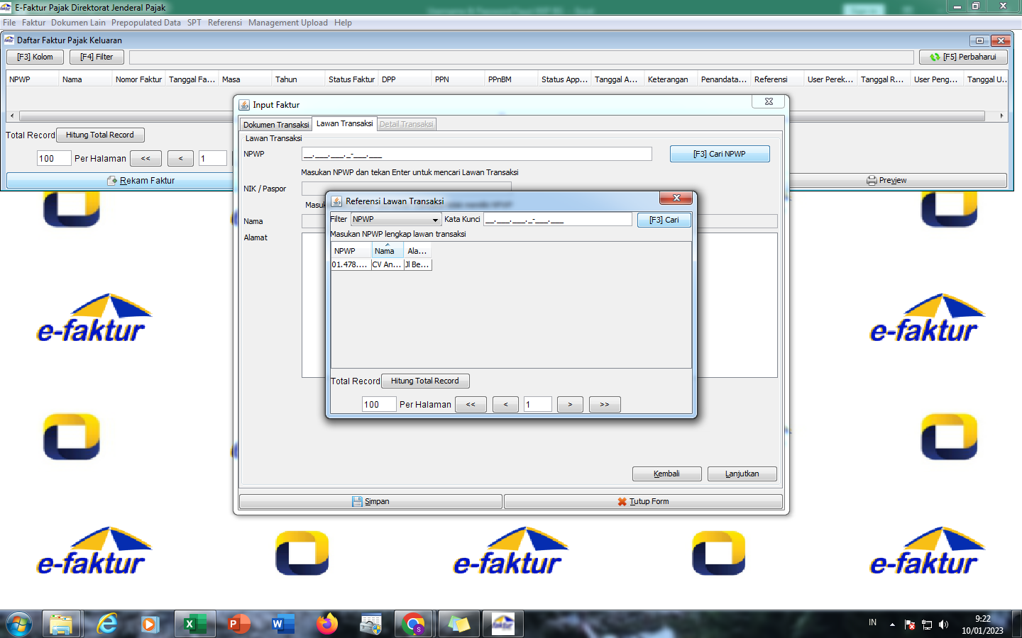Launch Internet Explorer from the taskbar
1022x638 pixels.
(x=107, y=624)
